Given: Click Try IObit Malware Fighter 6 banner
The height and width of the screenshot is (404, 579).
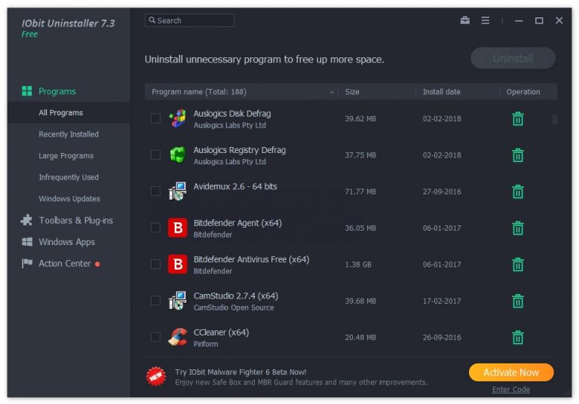Looking at the screenshot, I should 240,372.
